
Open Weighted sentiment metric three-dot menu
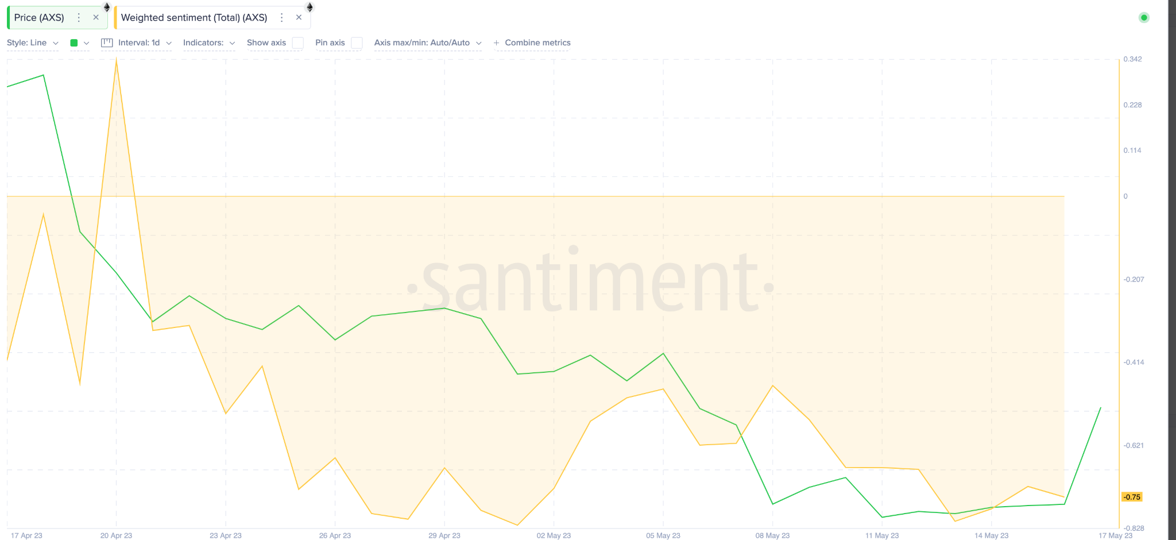point(281,18)
